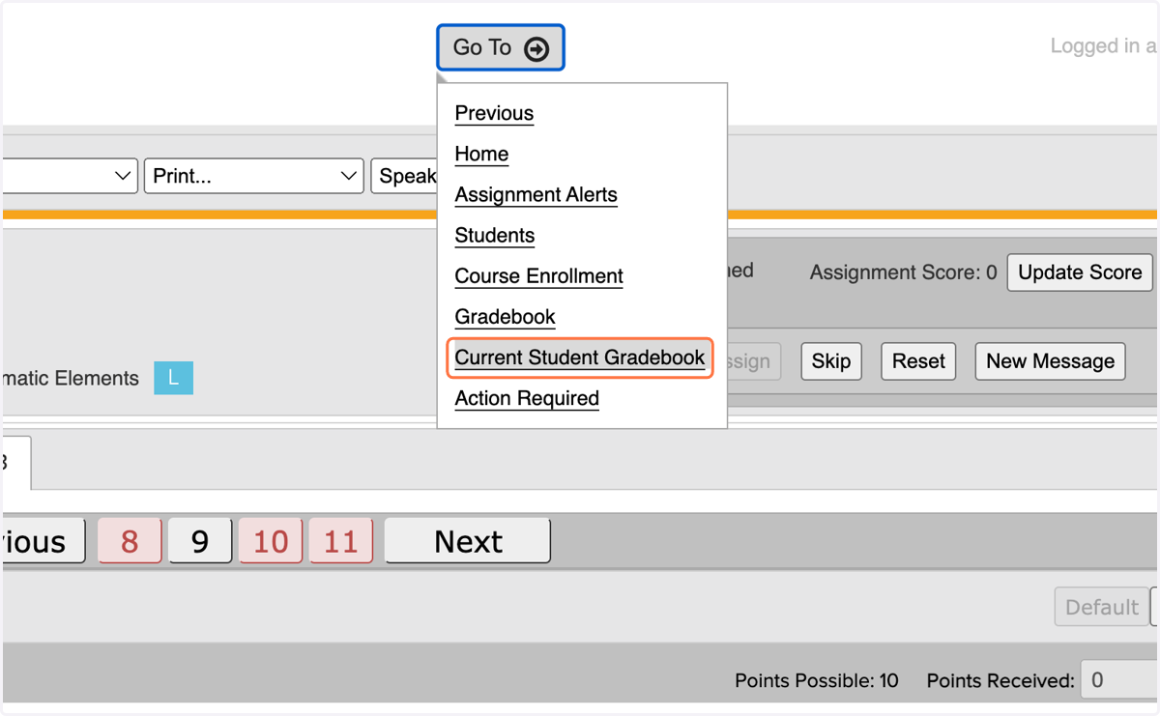
Task: Jump to question 9
Action: click(200, 541)
